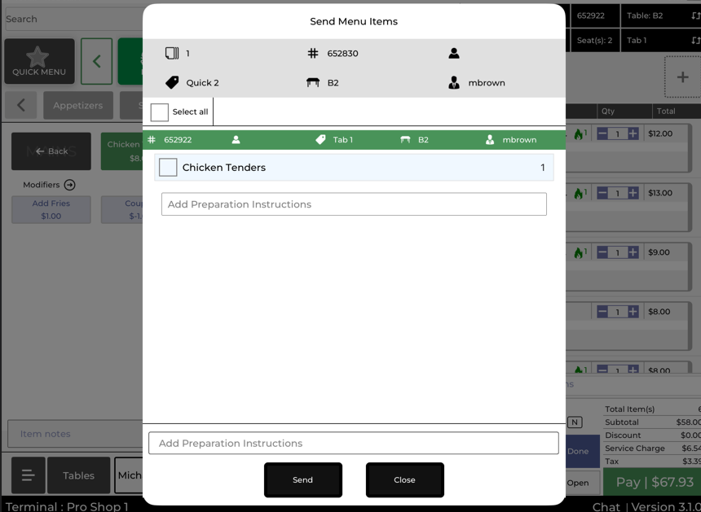Click the swap arrows icon beside Table: B2
Screen dimensions: 701x512
tap(695, 15)
